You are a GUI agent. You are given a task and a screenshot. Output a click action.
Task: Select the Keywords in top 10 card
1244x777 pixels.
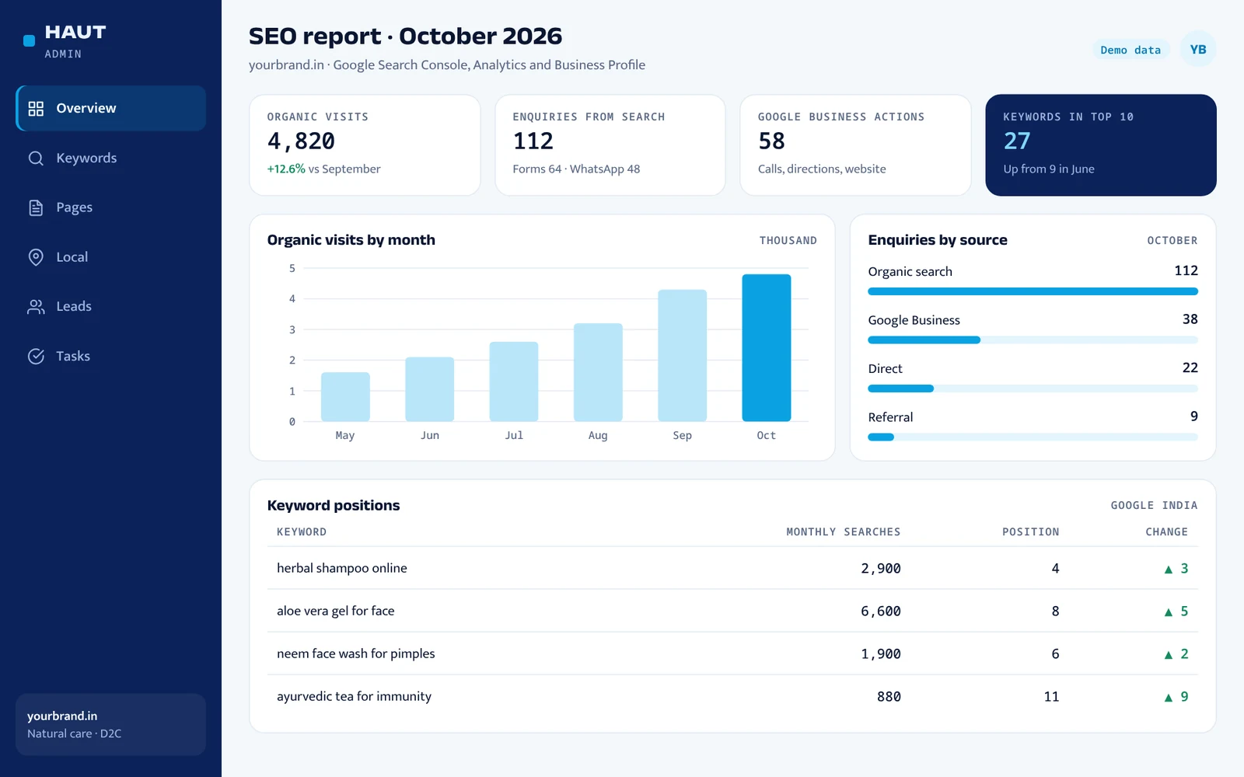tap(1101, 145)
